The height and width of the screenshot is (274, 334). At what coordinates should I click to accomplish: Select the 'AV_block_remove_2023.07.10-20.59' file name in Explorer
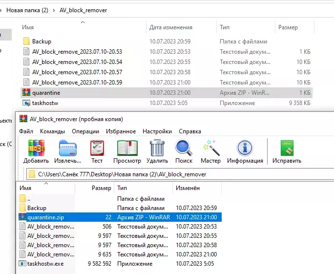[77, 83]
